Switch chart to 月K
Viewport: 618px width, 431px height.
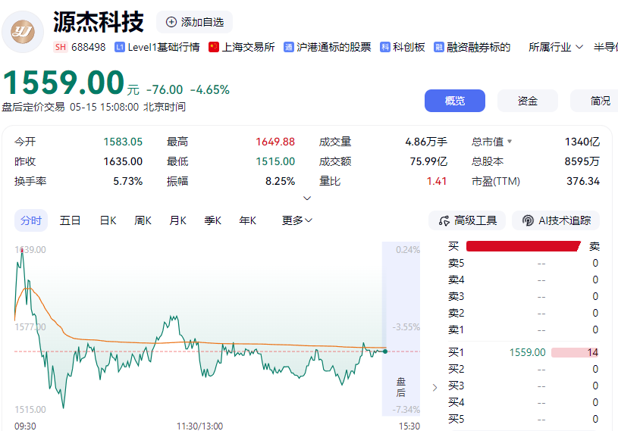[x=177, y=220]
